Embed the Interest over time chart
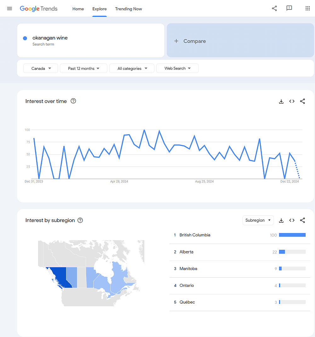Screen dimensions: 315x337 pyautogui.click(x=292, y=101)
